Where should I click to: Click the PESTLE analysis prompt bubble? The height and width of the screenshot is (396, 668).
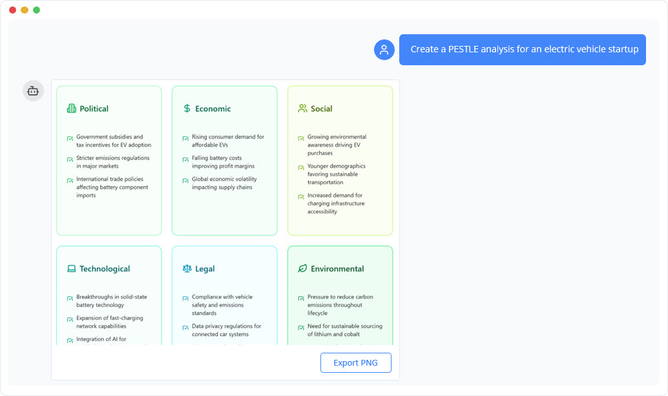coord(523,49)
